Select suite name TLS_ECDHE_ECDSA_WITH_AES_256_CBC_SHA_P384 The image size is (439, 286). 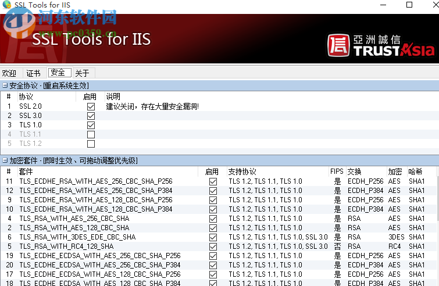99,264
